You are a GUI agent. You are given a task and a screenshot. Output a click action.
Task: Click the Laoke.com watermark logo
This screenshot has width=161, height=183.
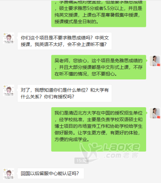[x=110, y=151]
